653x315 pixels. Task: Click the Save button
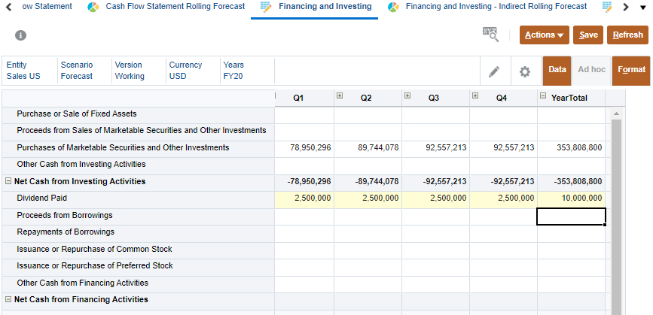coord(588,35)
